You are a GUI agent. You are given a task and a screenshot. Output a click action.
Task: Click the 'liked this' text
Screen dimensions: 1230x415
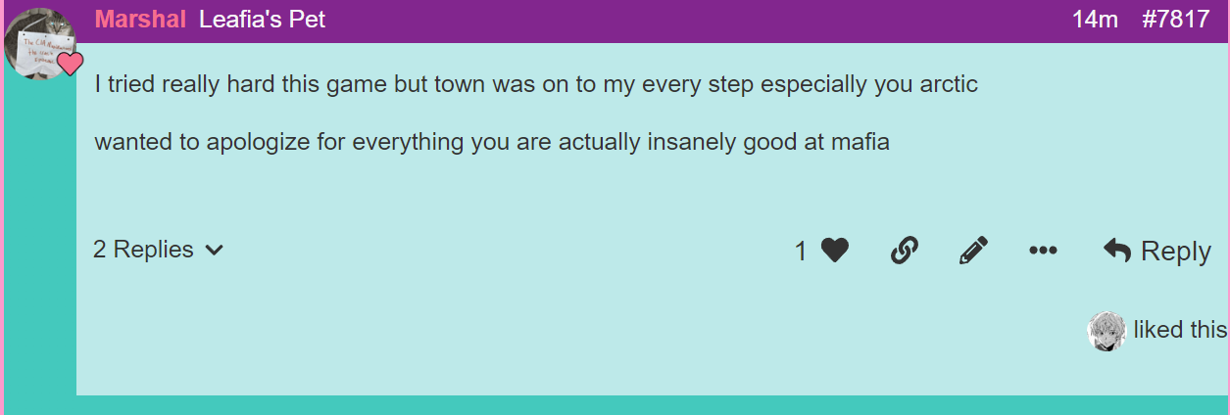(x=1180, y=330)
